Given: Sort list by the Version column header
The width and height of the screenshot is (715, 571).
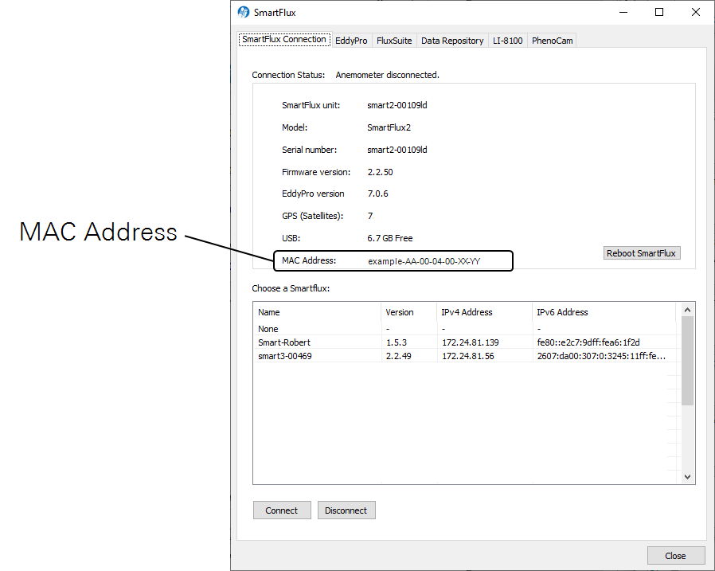Looking at the screenshot, I should tap(408, 312).
